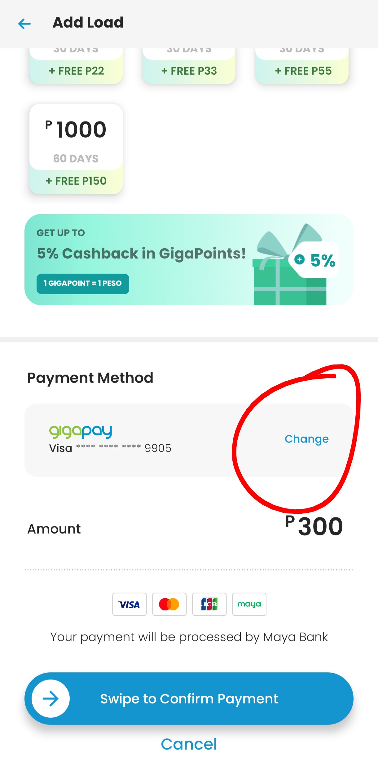Tap Swipe to Confirm Payment button
This screenshot has height=758, width=378.
point(189,698)
